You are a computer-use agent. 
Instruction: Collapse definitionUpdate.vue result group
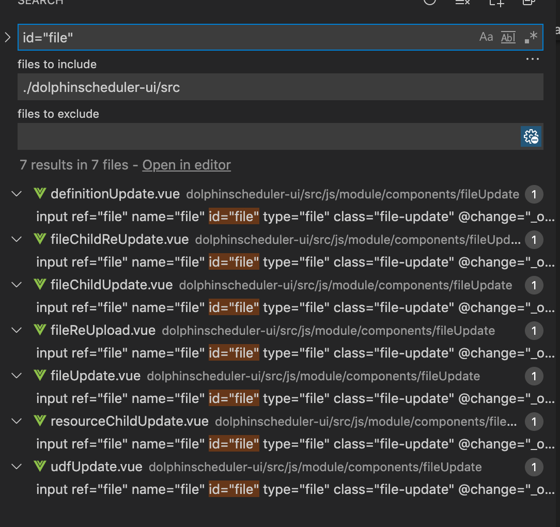click(x=17, y=194)
